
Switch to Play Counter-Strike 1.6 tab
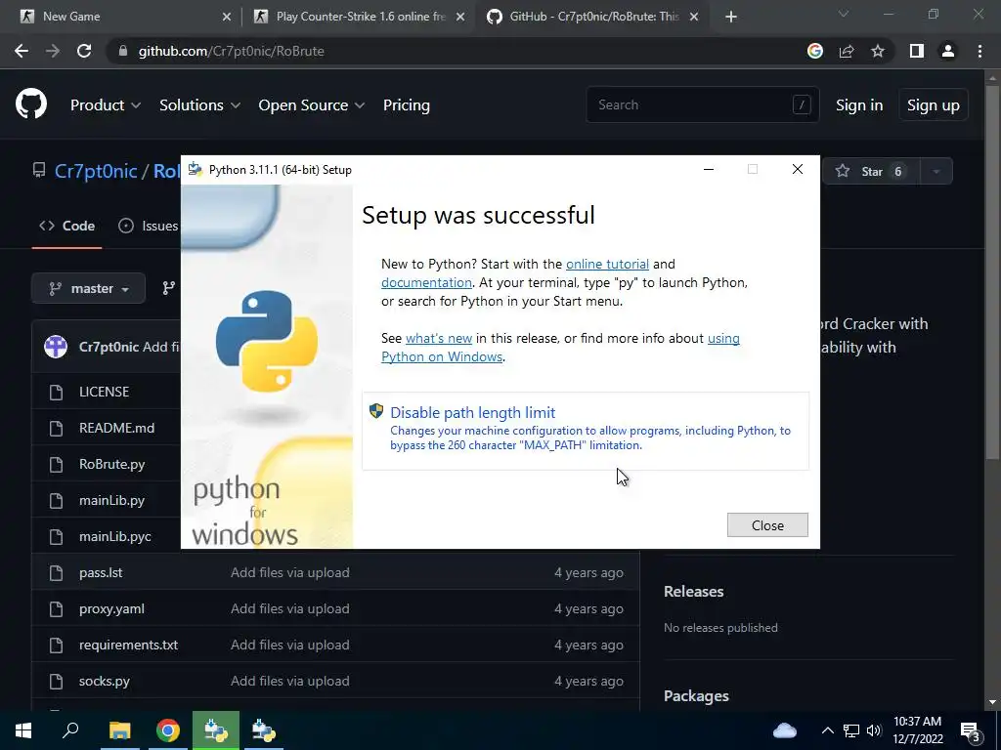pos(361,17)
